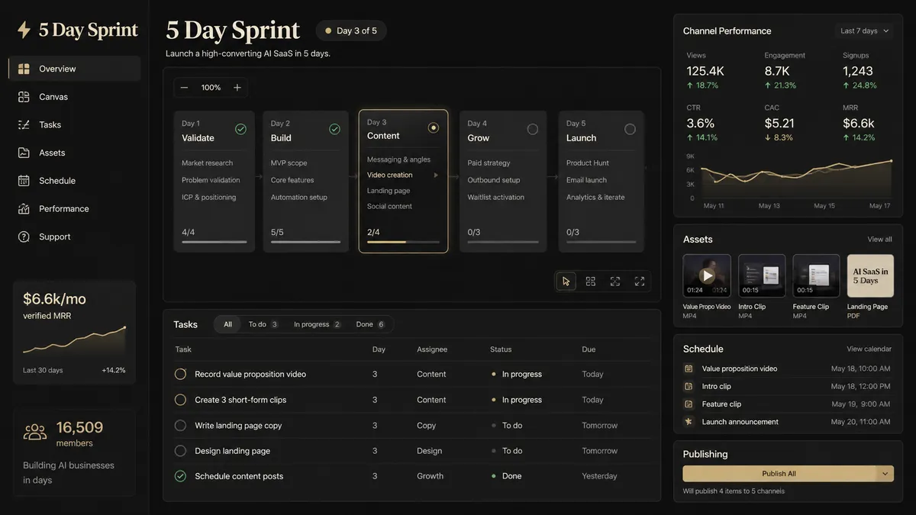Image resolution: width=916 pixels, height=515 pixels.
Task: Play the Value Propo Video thumbnail
Action: [x=707, y=275]
